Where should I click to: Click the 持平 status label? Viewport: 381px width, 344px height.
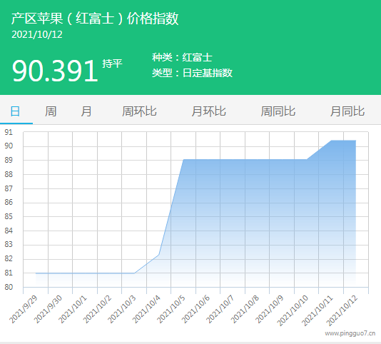coord(112,64)
